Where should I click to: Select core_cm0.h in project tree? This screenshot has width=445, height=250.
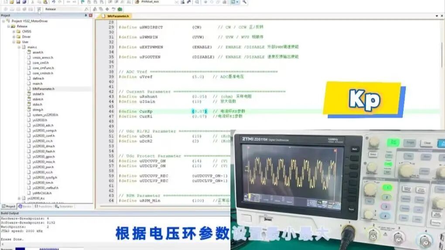41,63
